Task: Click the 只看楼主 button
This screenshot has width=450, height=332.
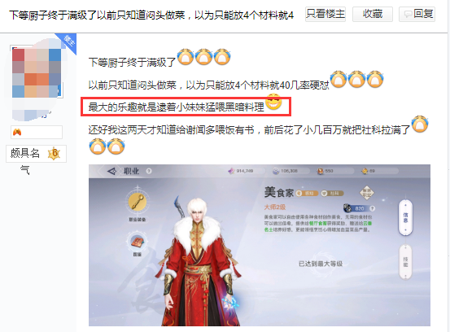Action: [x=325, y=14]
